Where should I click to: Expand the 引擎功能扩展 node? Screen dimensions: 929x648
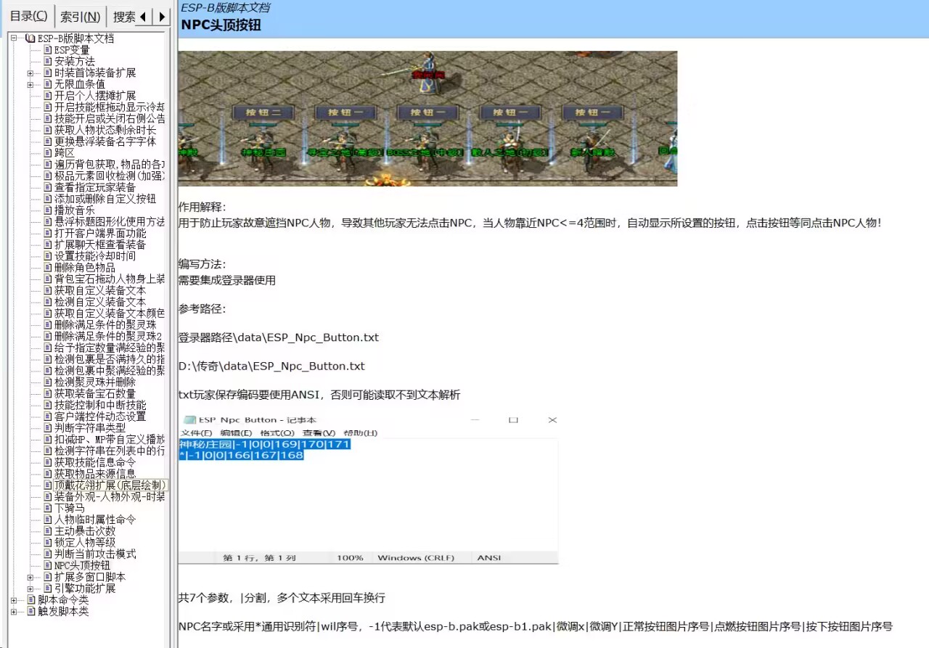30,588
